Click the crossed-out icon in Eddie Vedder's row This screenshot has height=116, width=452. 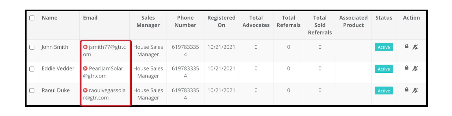click(415, 68)
